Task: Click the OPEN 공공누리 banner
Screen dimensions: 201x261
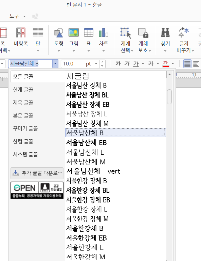Action: coord(37,190)
